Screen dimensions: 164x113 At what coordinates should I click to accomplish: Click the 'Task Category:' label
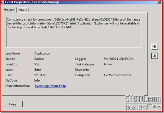coord(85,64)
